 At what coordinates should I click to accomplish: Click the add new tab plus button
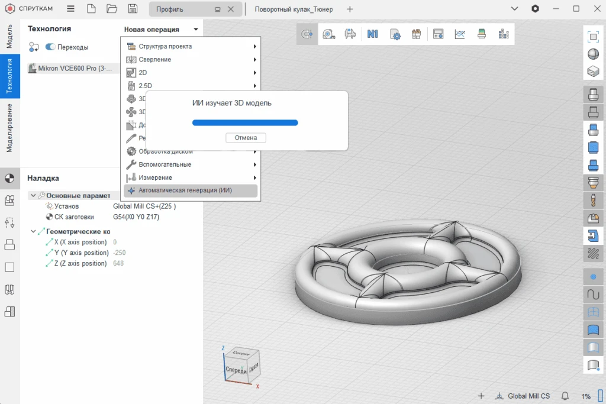tap(350, 9)
